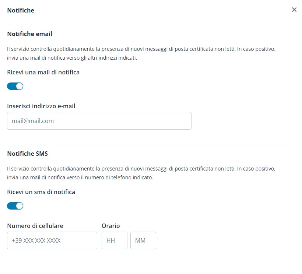Click the mail@mail.com email address field
Screen dimensions: 302x274
coord(99,121)
